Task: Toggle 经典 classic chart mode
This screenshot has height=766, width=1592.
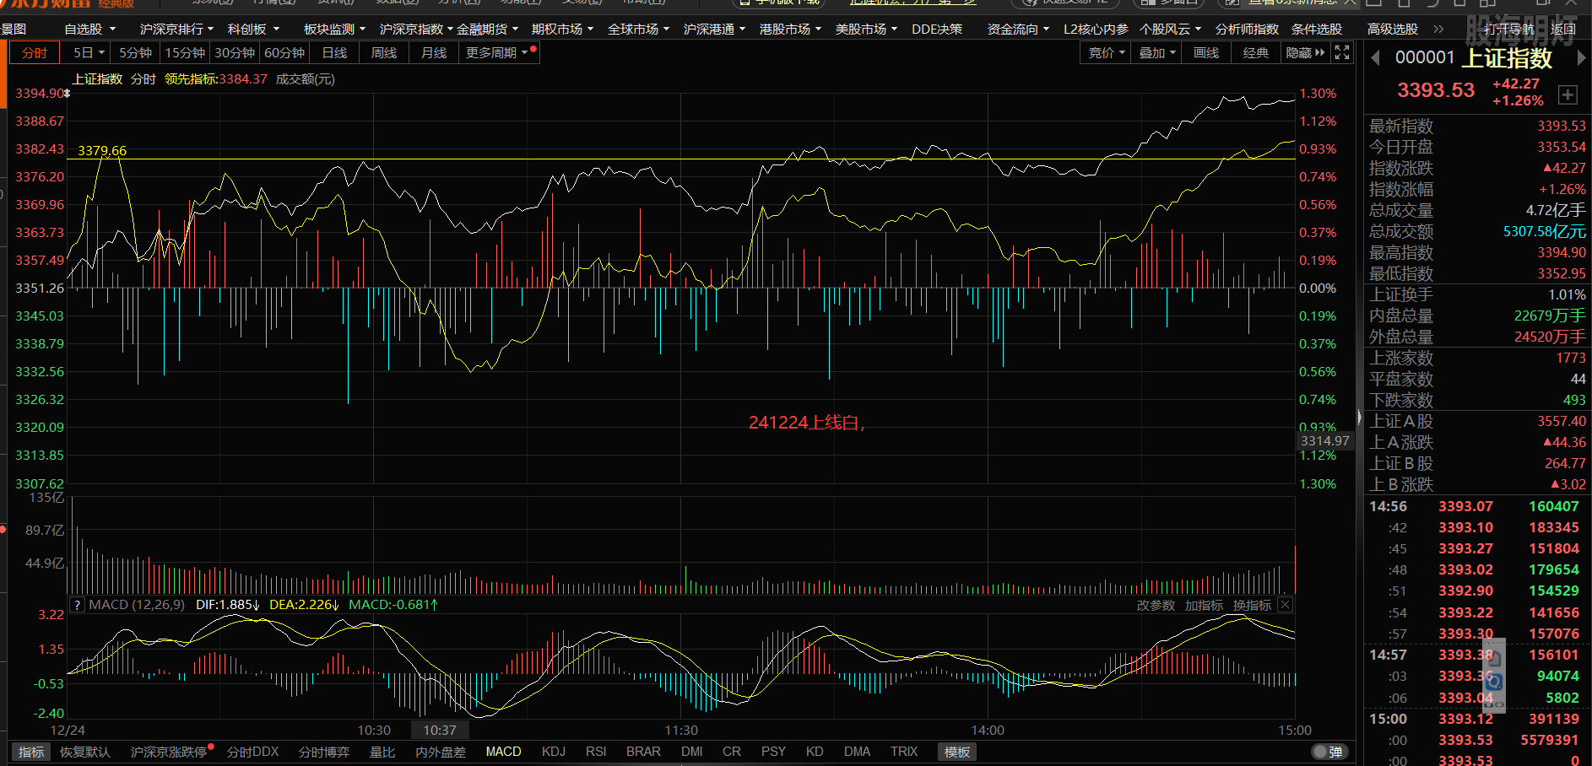Action: pos(1255,52)
